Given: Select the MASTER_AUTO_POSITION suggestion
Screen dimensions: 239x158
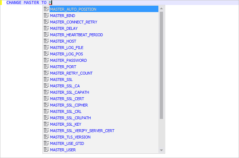Looking at the screenshot, I should pyautogui.click(x=101, y=9).
